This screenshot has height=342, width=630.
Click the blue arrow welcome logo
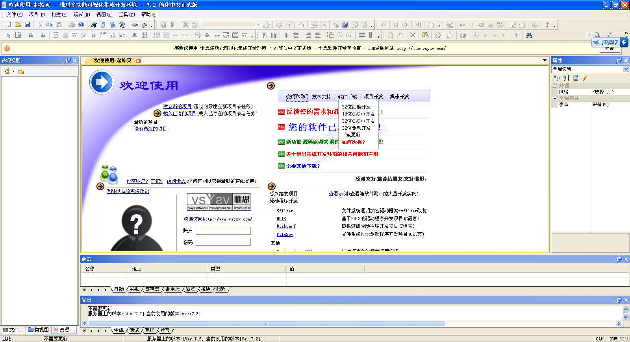(102, 82)
